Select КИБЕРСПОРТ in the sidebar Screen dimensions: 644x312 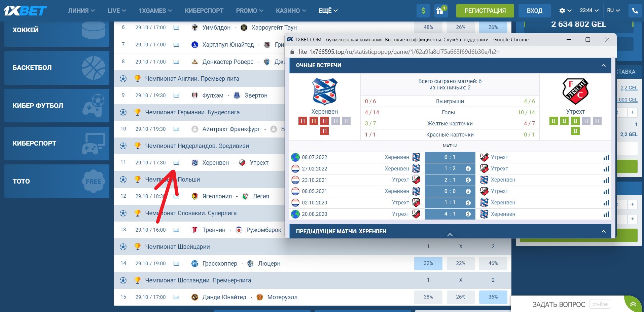coord(57,144)
